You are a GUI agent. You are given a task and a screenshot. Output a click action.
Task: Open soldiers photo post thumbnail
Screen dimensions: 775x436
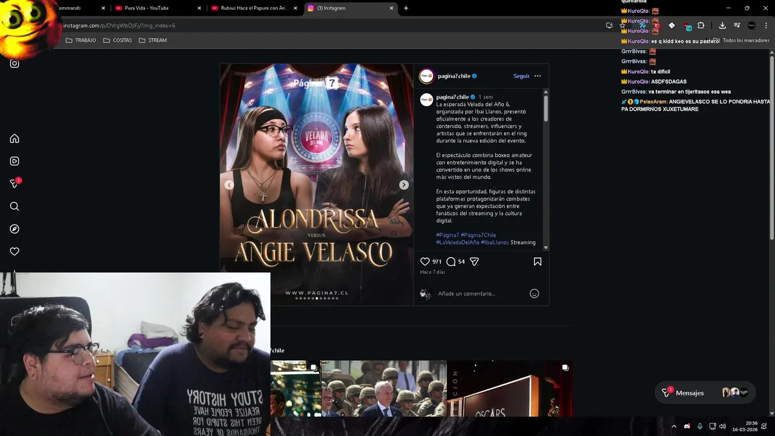tap(383, 389)
